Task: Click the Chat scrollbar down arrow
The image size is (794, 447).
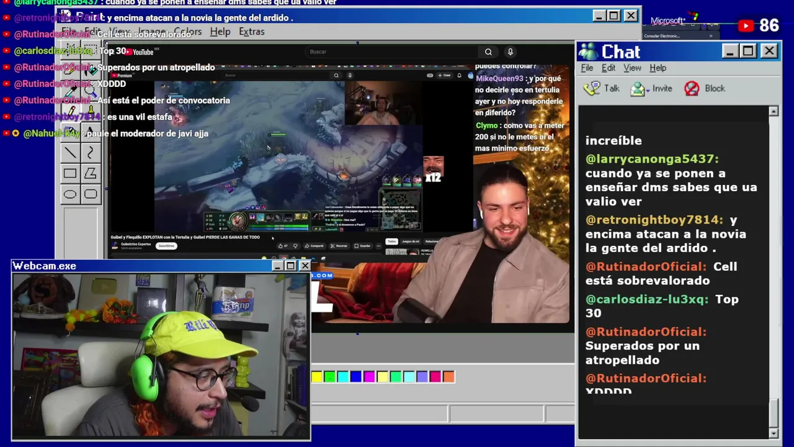Action: pyautogui.click(x=774, y=433)
